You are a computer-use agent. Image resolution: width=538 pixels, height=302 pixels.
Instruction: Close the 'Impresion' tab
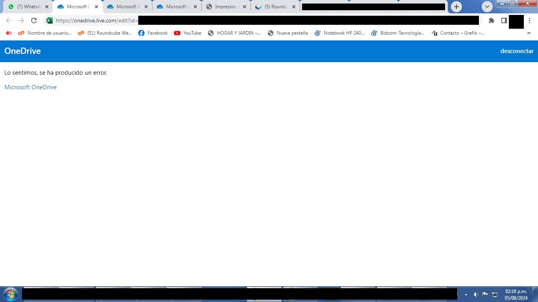[245, 7]
